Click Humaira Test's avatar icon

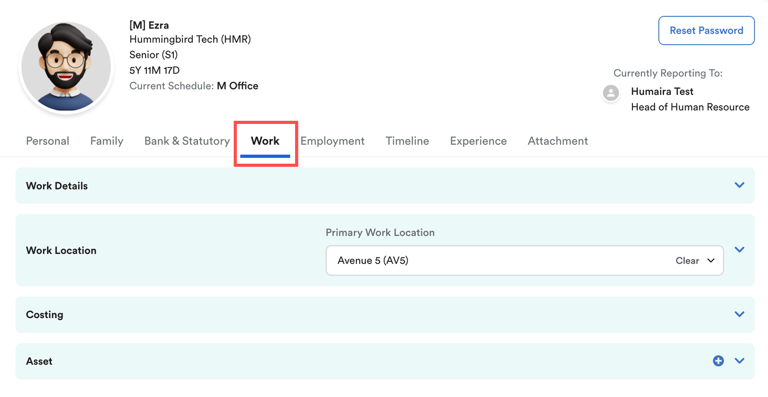pos(611,93)
